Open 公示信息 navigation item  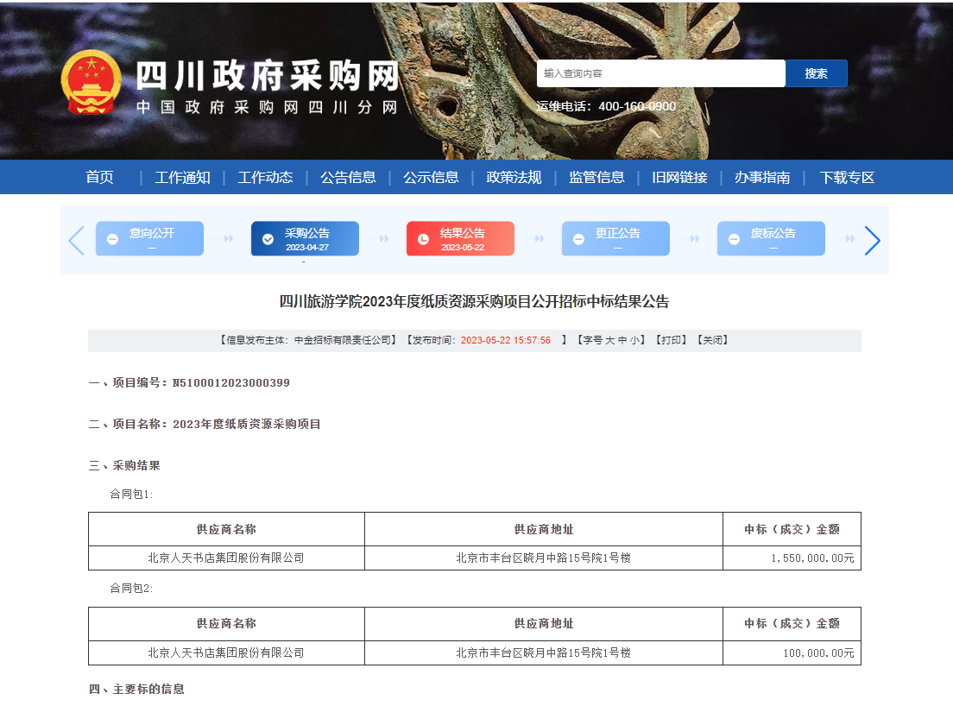coord(431,178)
